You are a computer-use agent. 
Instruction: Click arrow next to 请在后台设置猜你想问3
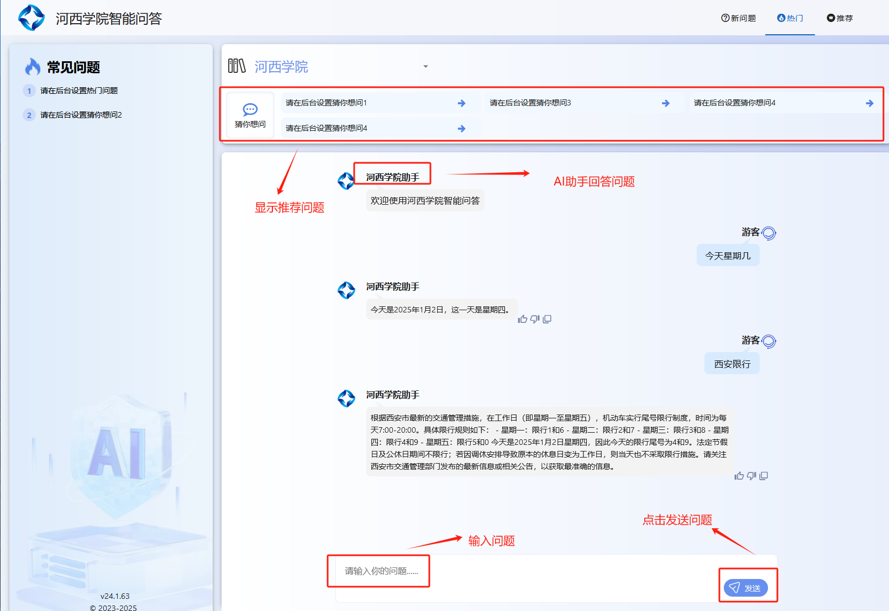tap(665, 103)
